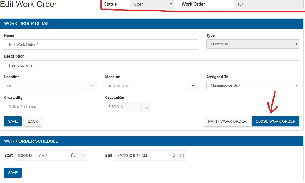
Task: Click the Work Order number field
Action: click(x=268, y=4)
